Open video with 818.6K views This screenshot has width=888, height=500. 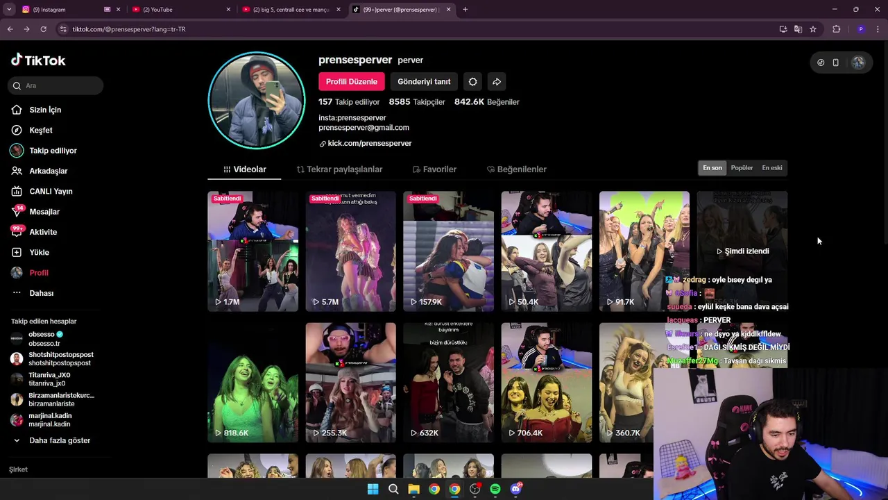(253, 383)
